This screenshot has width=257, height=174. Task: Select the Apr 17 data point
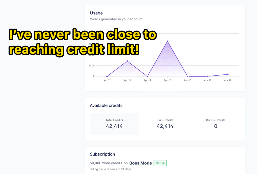click(208, 76)
